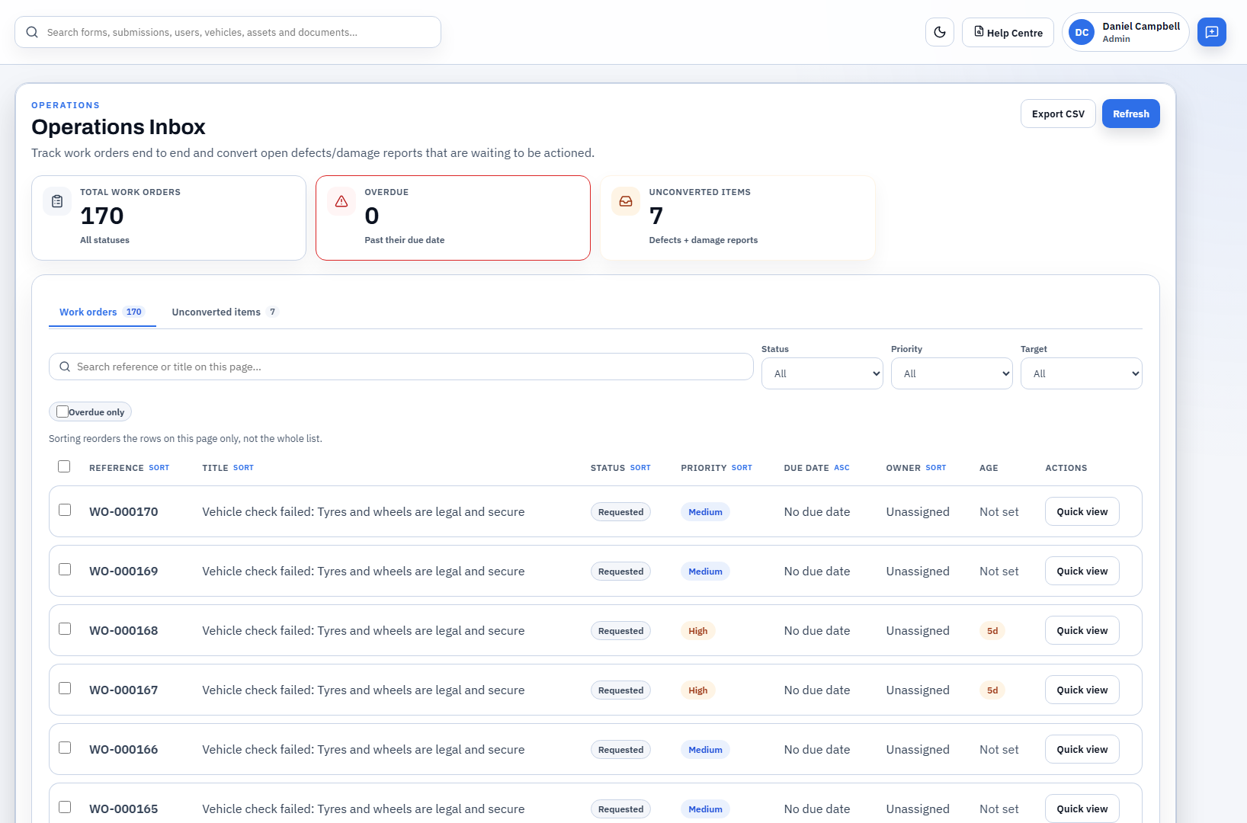Viewport: 1247px width, 823px height.
Task: Enable the Overdue only checkbox
Action: pyautogui.click(x=63, y=411)
